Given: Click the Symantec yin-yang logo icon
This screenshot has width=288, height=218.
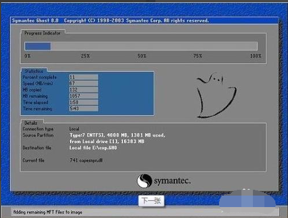Looking at the screenshot, I should [144, 181].
